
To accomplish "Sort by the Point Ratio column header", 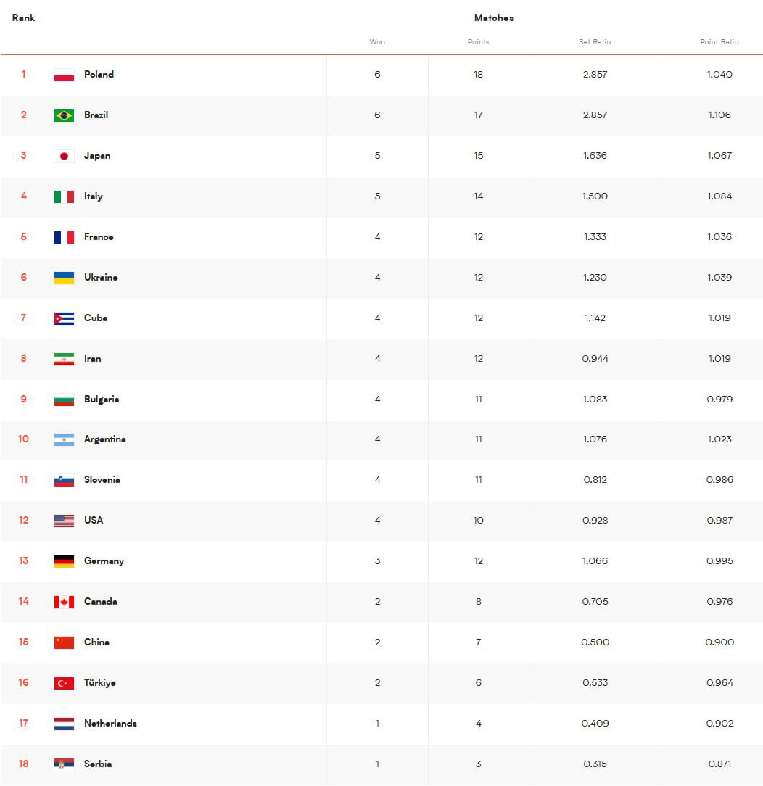I will [719, 41].
